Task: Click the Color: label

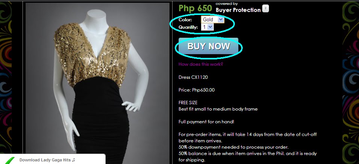Action: tap(185, 20)
